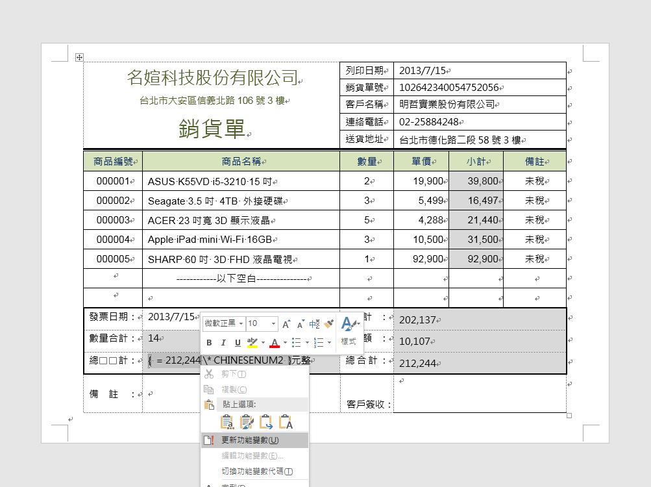Click the grow font icon in mini toolbar
This screenshot has width=651, height=487.
click(x=286, y=324)
